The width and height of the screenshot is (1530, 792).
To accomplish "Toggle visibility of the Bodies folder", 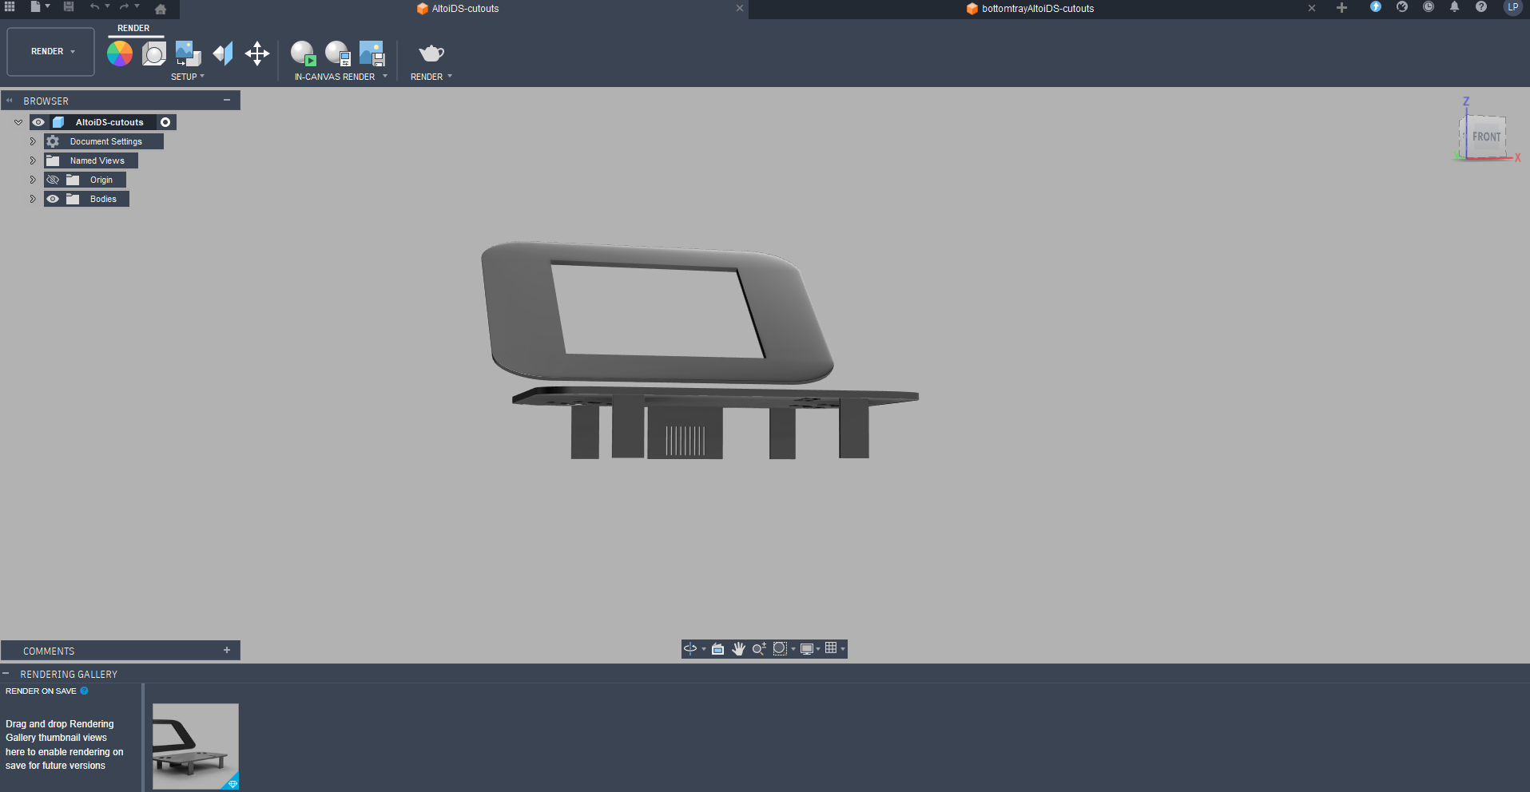I will pyautogui.click(x=53, y=199).
